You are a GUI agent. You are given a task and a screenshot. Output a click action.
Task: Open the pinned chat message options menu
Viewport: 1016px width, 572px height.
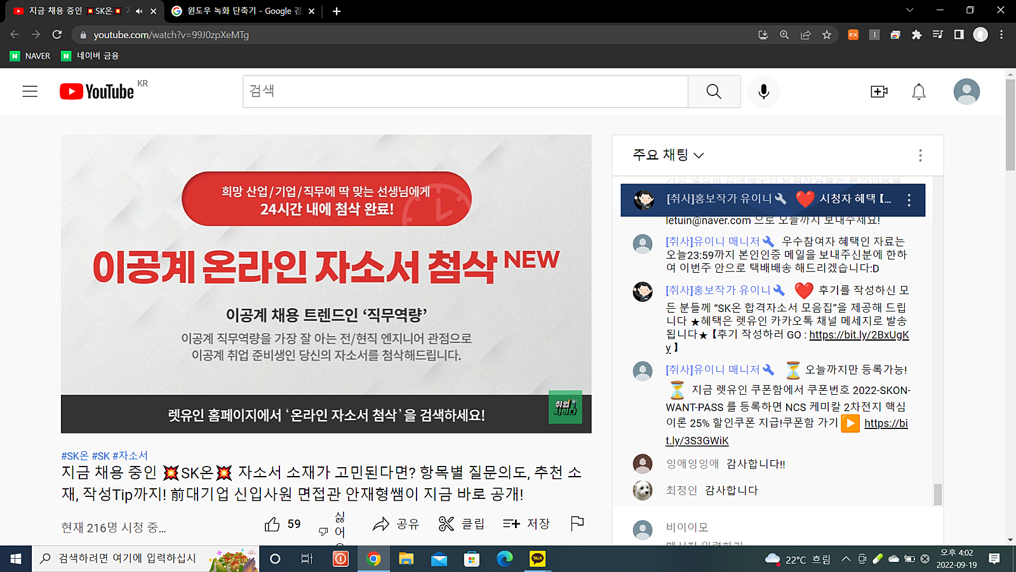click(x=909, y=200)
